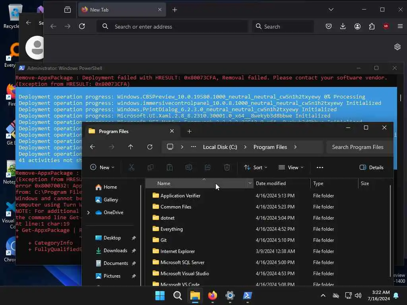
Task: Open the Firefox list all tabs dropdown
Action: pyautogui.click(x=331, y=10)
